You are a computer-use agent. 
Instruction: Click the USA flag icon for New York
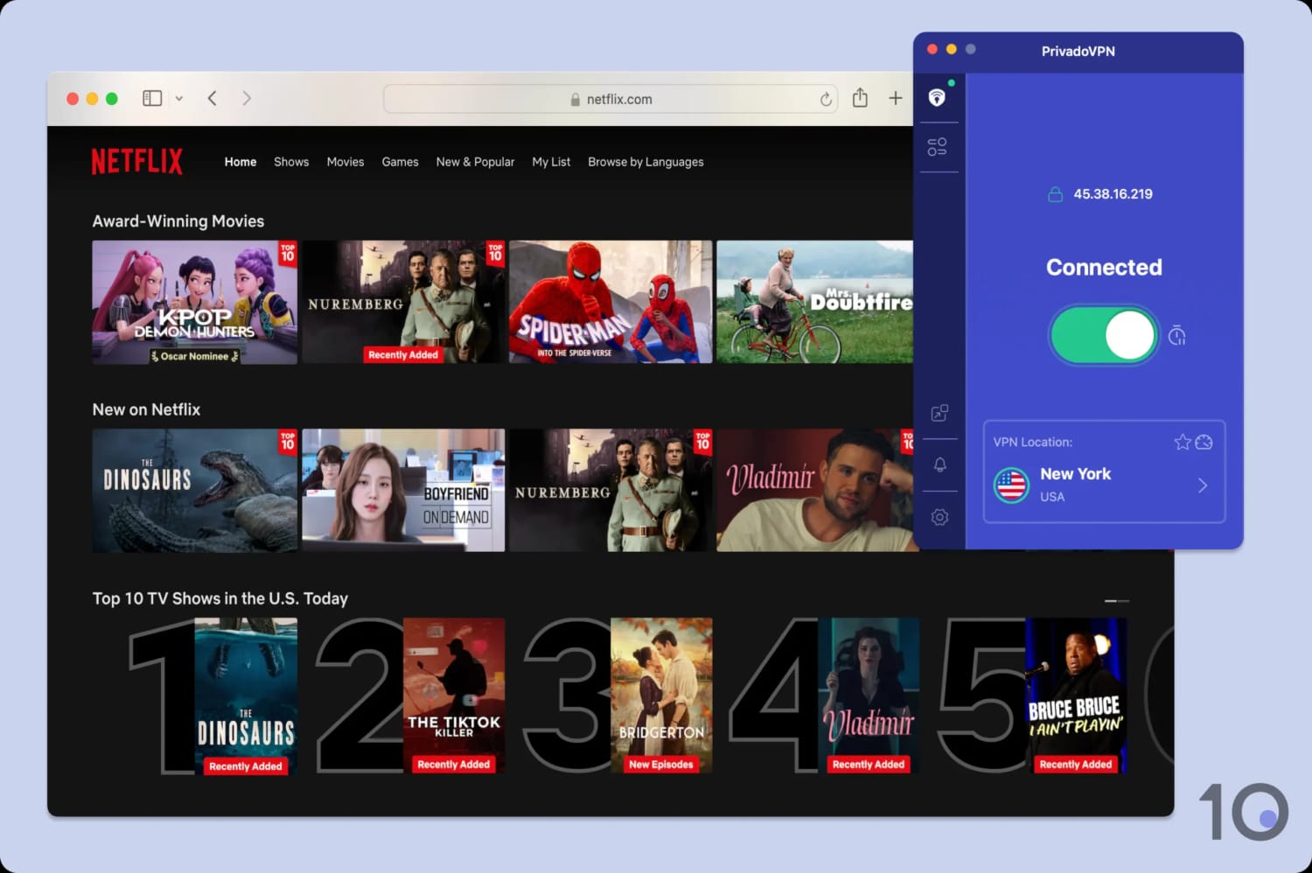point(1011,485)
